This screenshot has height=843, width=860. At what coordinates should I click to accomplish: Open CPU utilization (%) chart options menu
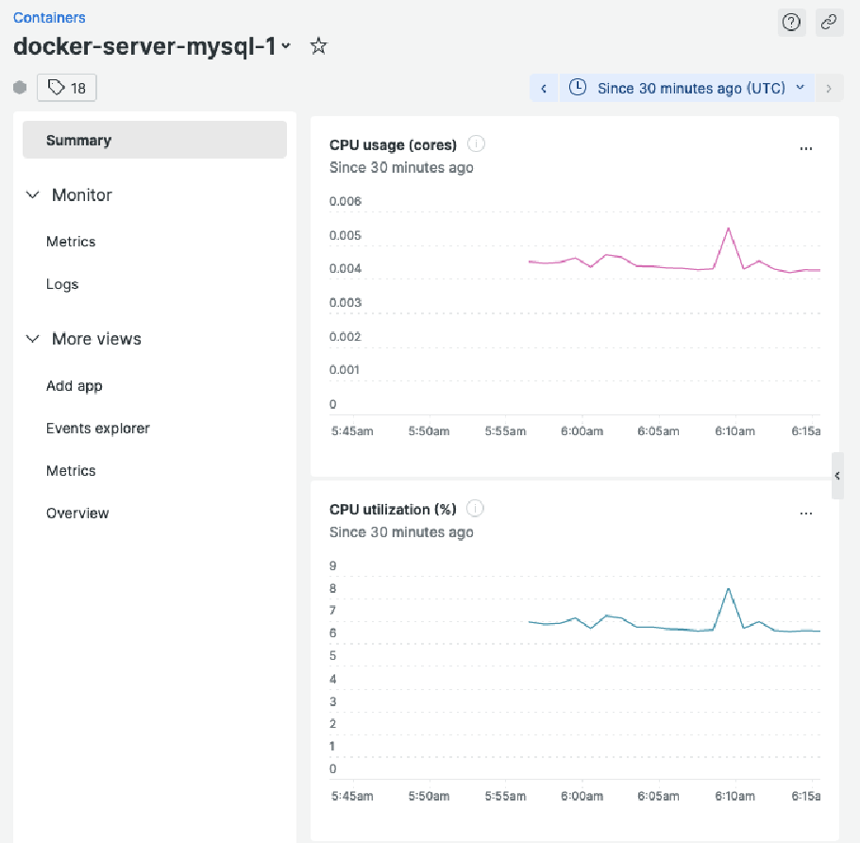pos(805,514)
